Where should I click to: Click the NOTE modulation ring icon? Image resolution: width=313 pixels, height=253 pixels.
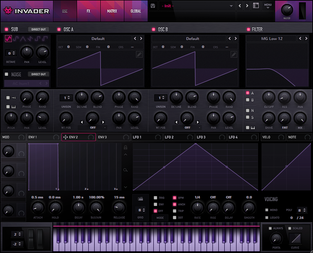pos(308,137)
